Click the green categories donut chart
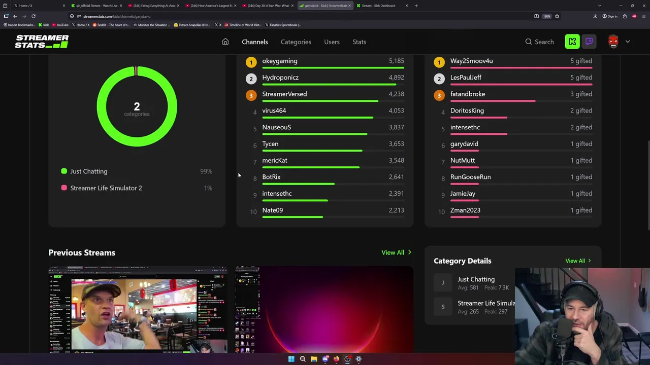Viewport: 650px width, 365px height. tap(137, 106)
